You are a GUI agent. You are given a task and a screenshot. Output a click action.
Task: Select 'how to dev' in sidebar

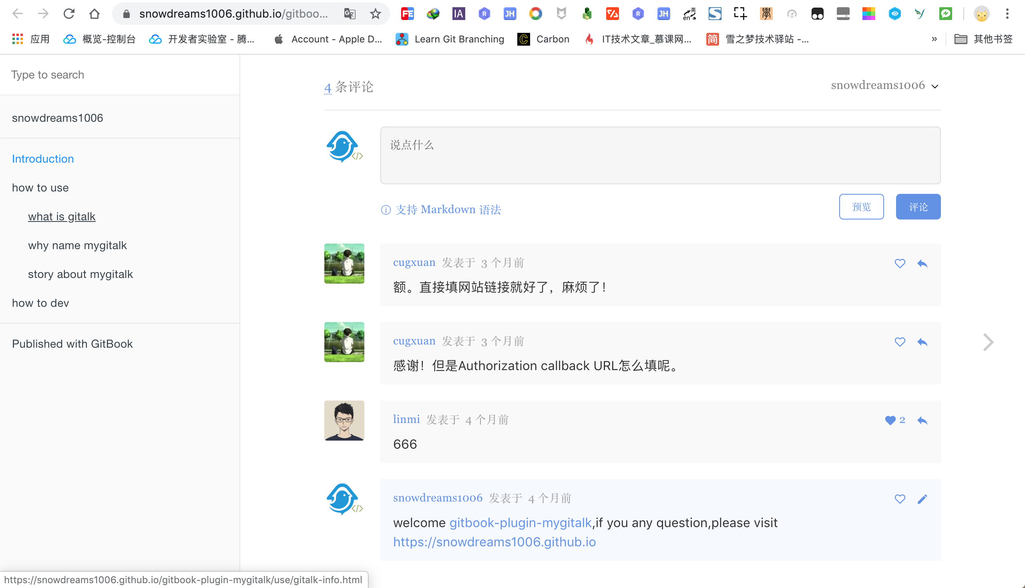click(40, 303)
